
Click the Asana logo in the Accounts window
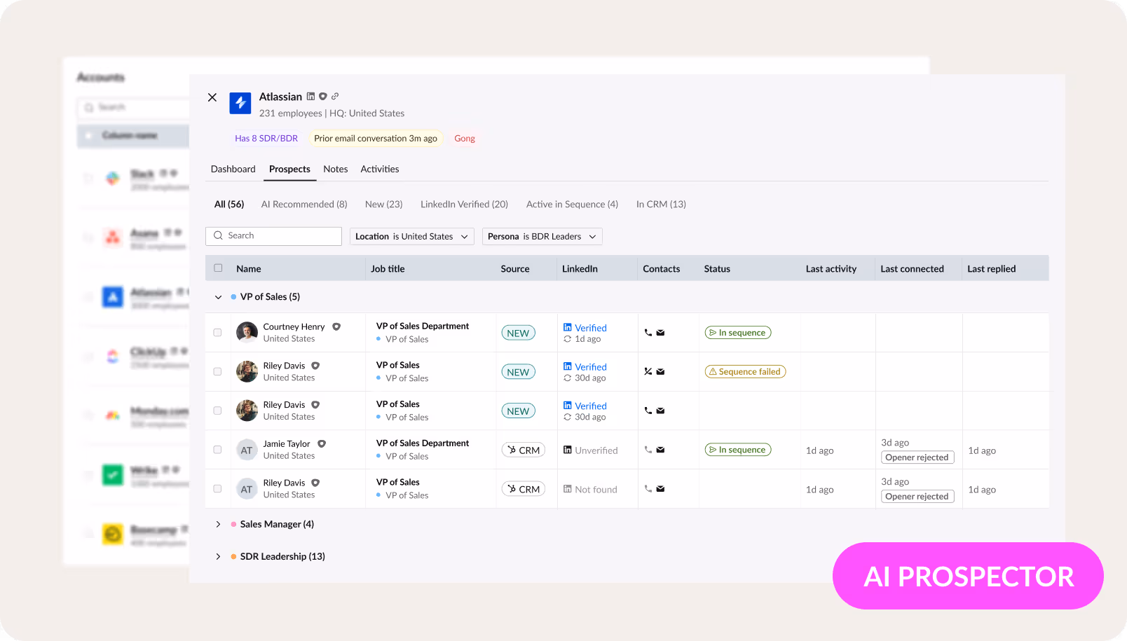pos(113,237)
